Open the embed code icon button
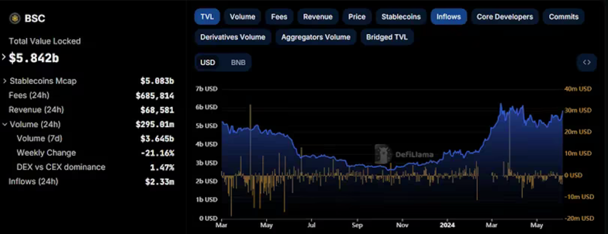Screen dimensions: 608x234 coord(587,62)
